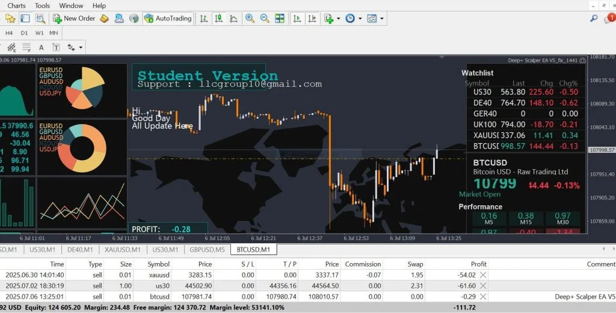This screenshot has height=313, width=616.
Task: Close the btcusd sell order
Action: [482, 297]
